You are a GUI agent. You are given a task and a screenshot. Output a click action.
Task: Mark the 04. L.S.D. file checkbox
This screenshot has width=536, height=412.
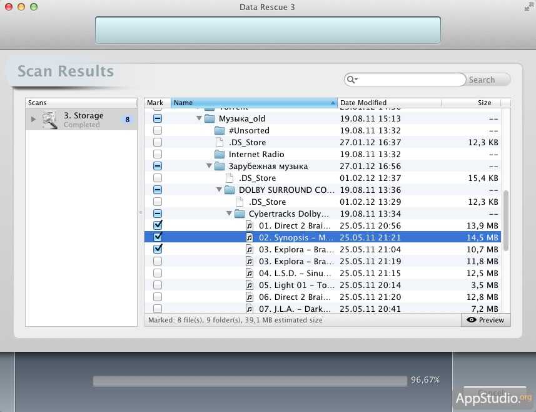[x=158, y=274]
